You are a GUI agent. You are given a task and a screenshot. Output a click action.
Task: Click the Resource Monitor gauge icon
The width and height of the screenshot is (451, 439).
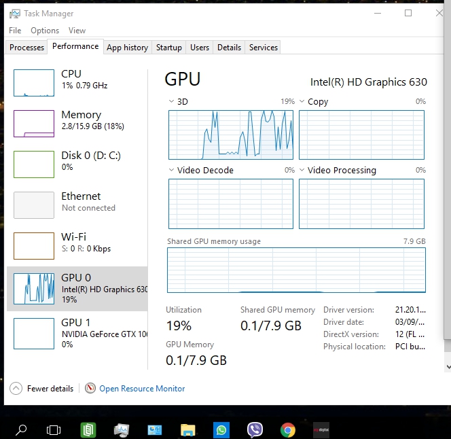[x=90, y=388]
